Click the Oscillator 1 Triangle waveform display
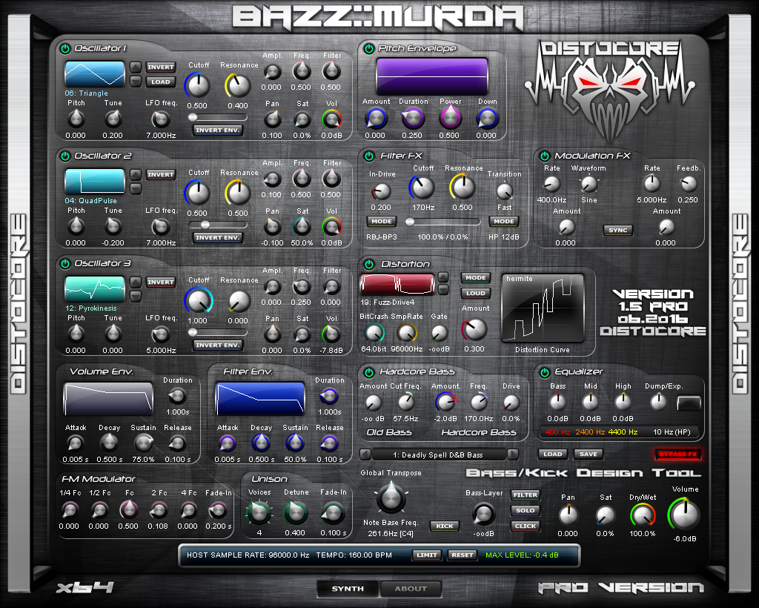The image size is (759, 608). point(95,74)
